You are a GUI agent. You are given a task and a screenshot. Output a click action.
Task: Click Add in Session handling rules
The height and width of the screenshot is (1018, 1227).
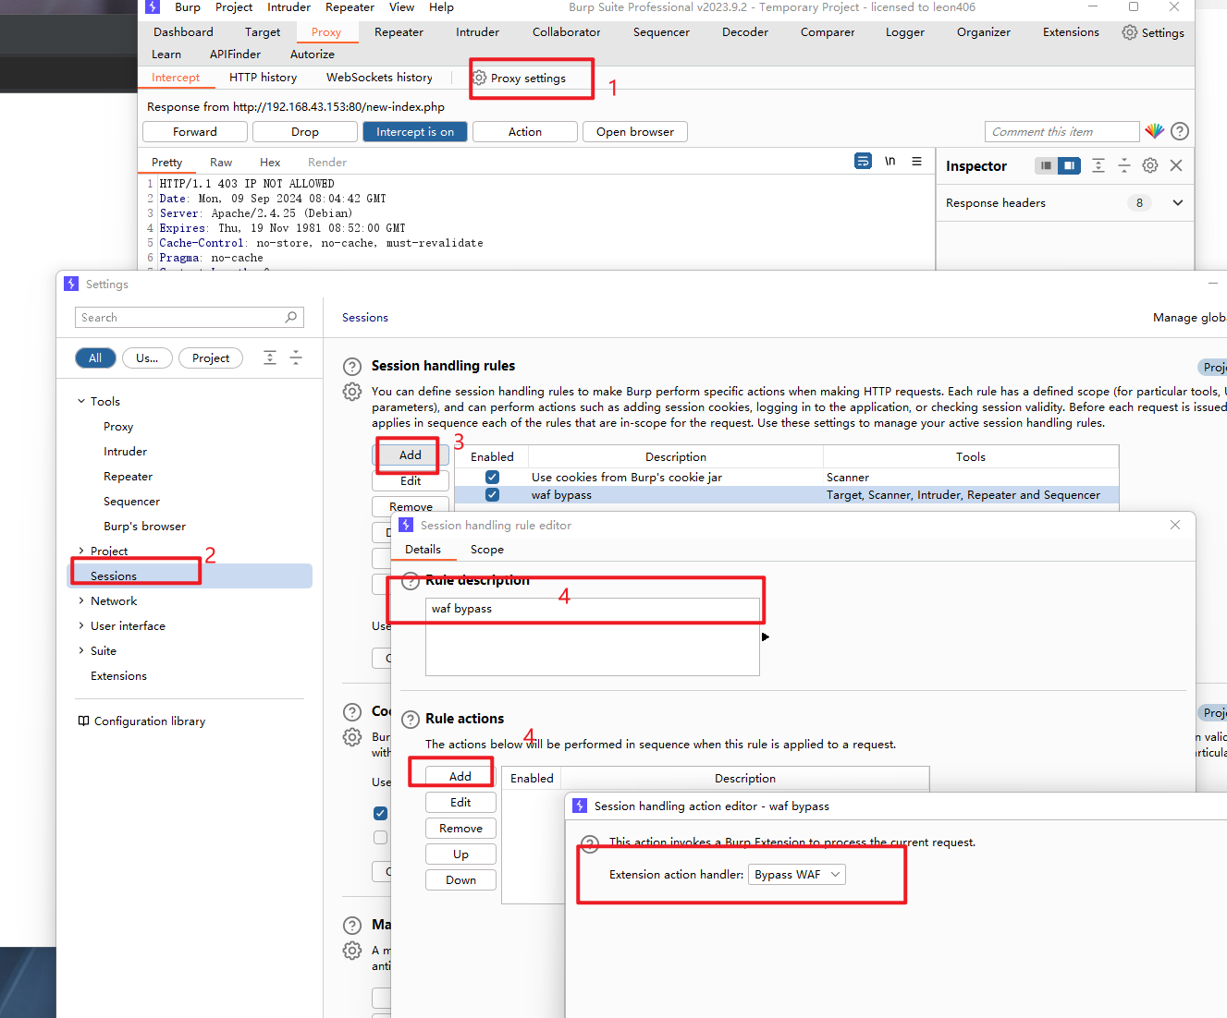411,454
